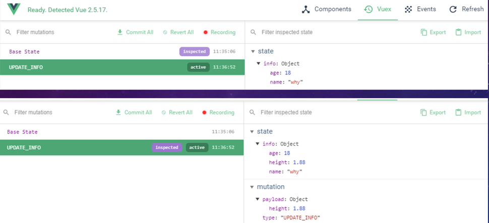Collapse the payload Object node
Image resolution: width=489 pixels, height=223 pixels.
click(x=258, y=199)
